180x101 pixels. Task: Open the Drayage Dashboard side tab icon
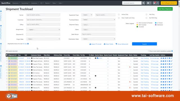1,66
